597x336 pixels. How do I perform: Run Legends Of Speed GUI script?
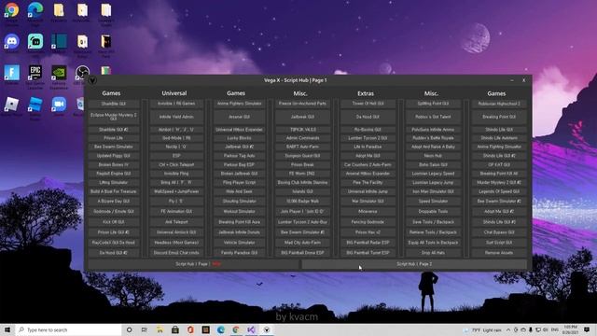pyautogui.click(x=499, y=191)
